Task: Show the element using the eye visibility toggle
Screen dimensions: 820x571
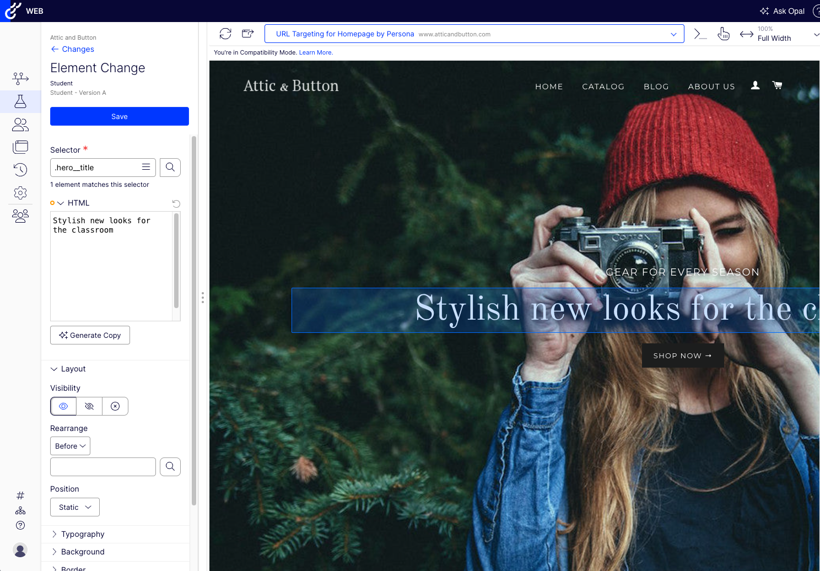Action: pos(63,406)
